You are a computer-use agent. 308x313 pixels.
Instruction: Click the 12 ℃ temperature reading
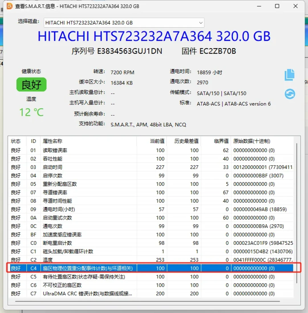click(x=31, y=112)
